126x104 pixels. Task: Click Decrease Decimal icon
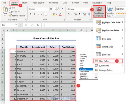coord(89,14)
